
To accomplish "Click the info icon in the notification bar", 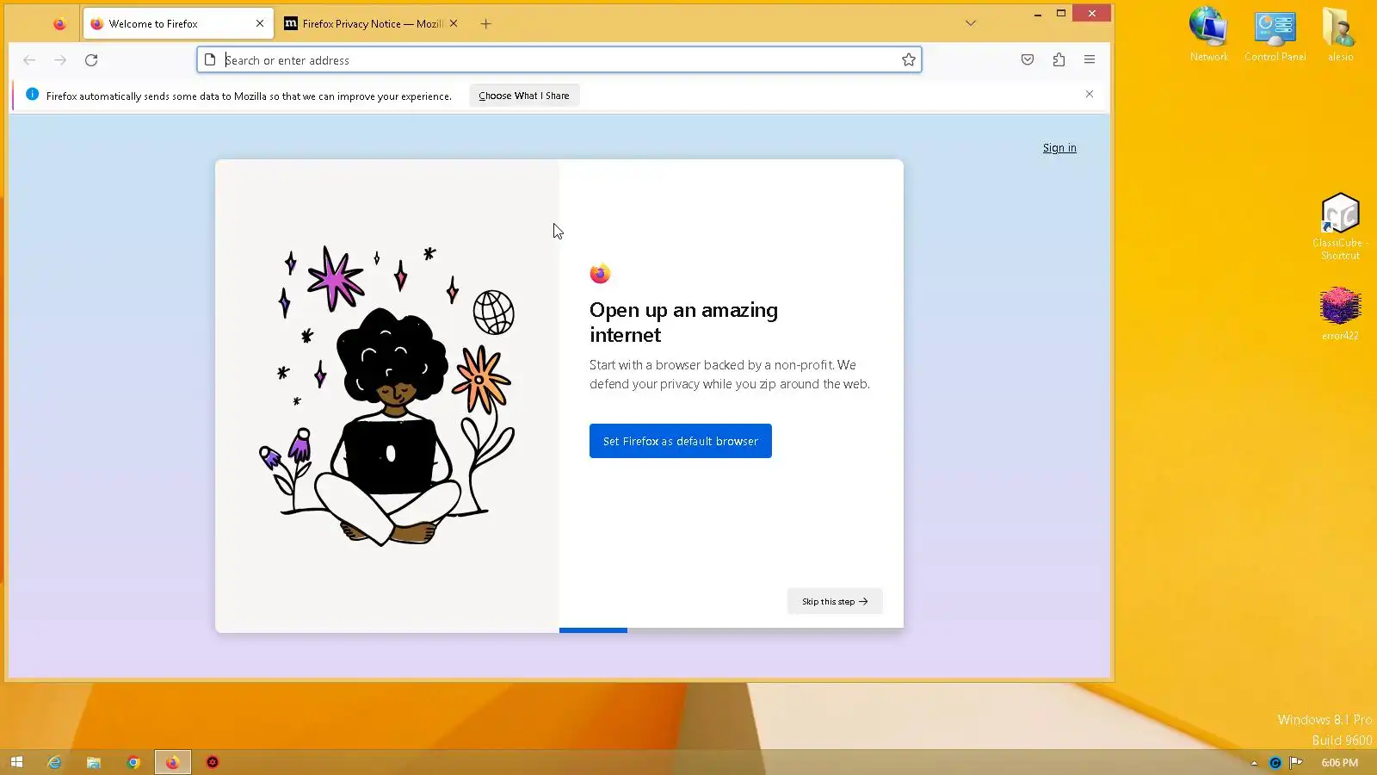I will (x=32, y=95).
